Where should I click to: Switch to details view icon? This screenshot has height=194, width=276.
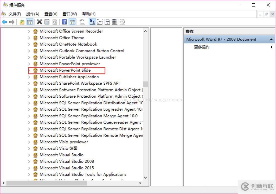tap(115, 22)
